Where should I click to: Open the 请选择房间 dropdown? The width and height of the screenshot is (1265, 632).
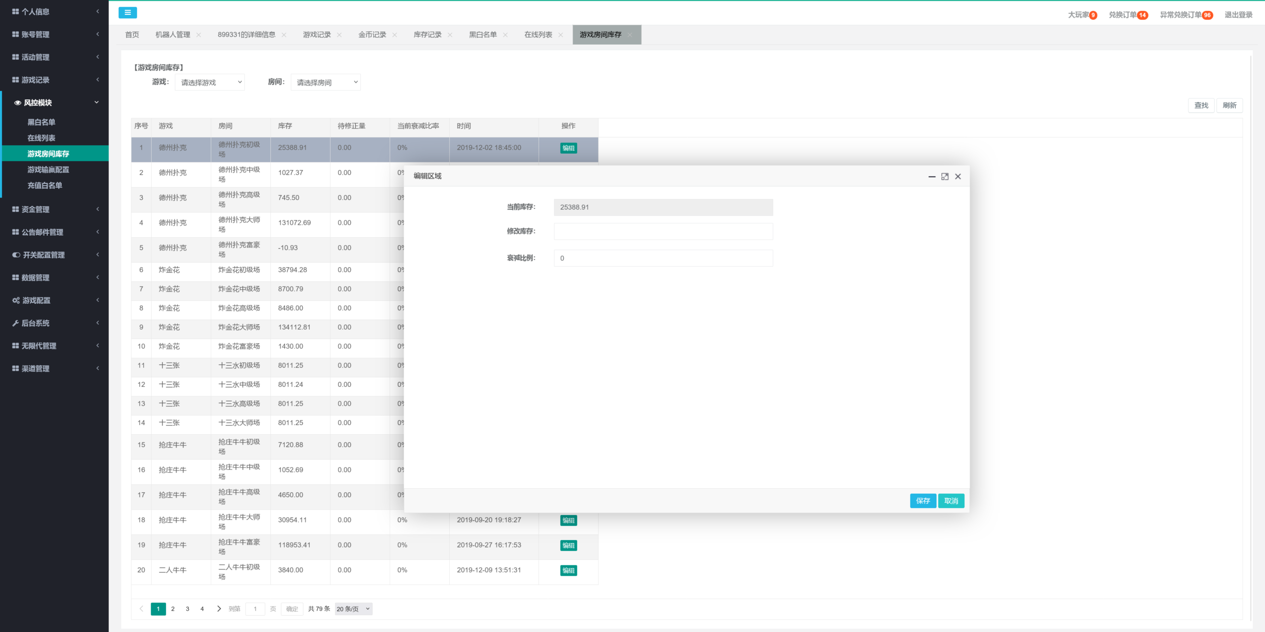pos(326,83)
